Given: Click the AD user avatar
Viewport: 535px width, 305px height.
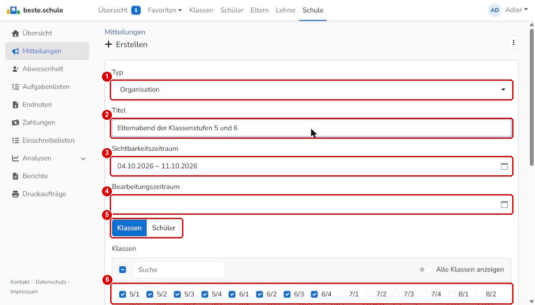Looking at the screenshot, I should [495, 10].
